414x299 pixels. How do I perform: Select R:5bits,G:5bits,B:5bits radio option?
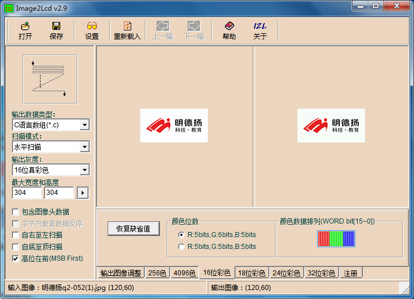[181, 247]
